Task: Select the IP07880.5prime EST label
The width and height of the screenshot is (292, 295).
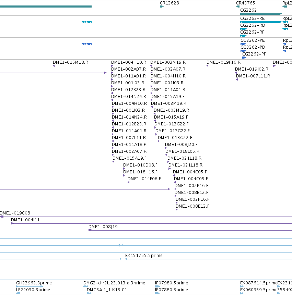Action: (x=172, y=290)
